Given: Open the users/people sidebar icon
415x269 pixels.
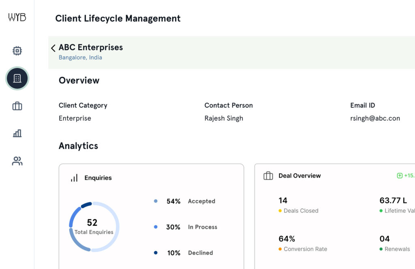Looking at the screenshot, I should (17, 161).
